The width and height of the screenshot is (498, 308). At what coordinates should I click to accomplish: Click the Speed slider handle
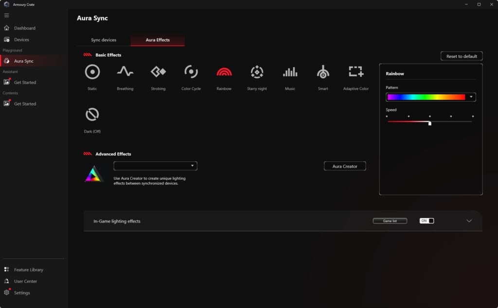coord(430,123)
